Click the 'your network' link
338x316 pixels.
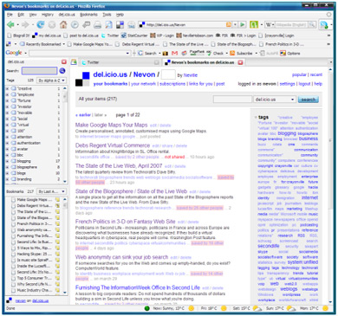[144, 84]
